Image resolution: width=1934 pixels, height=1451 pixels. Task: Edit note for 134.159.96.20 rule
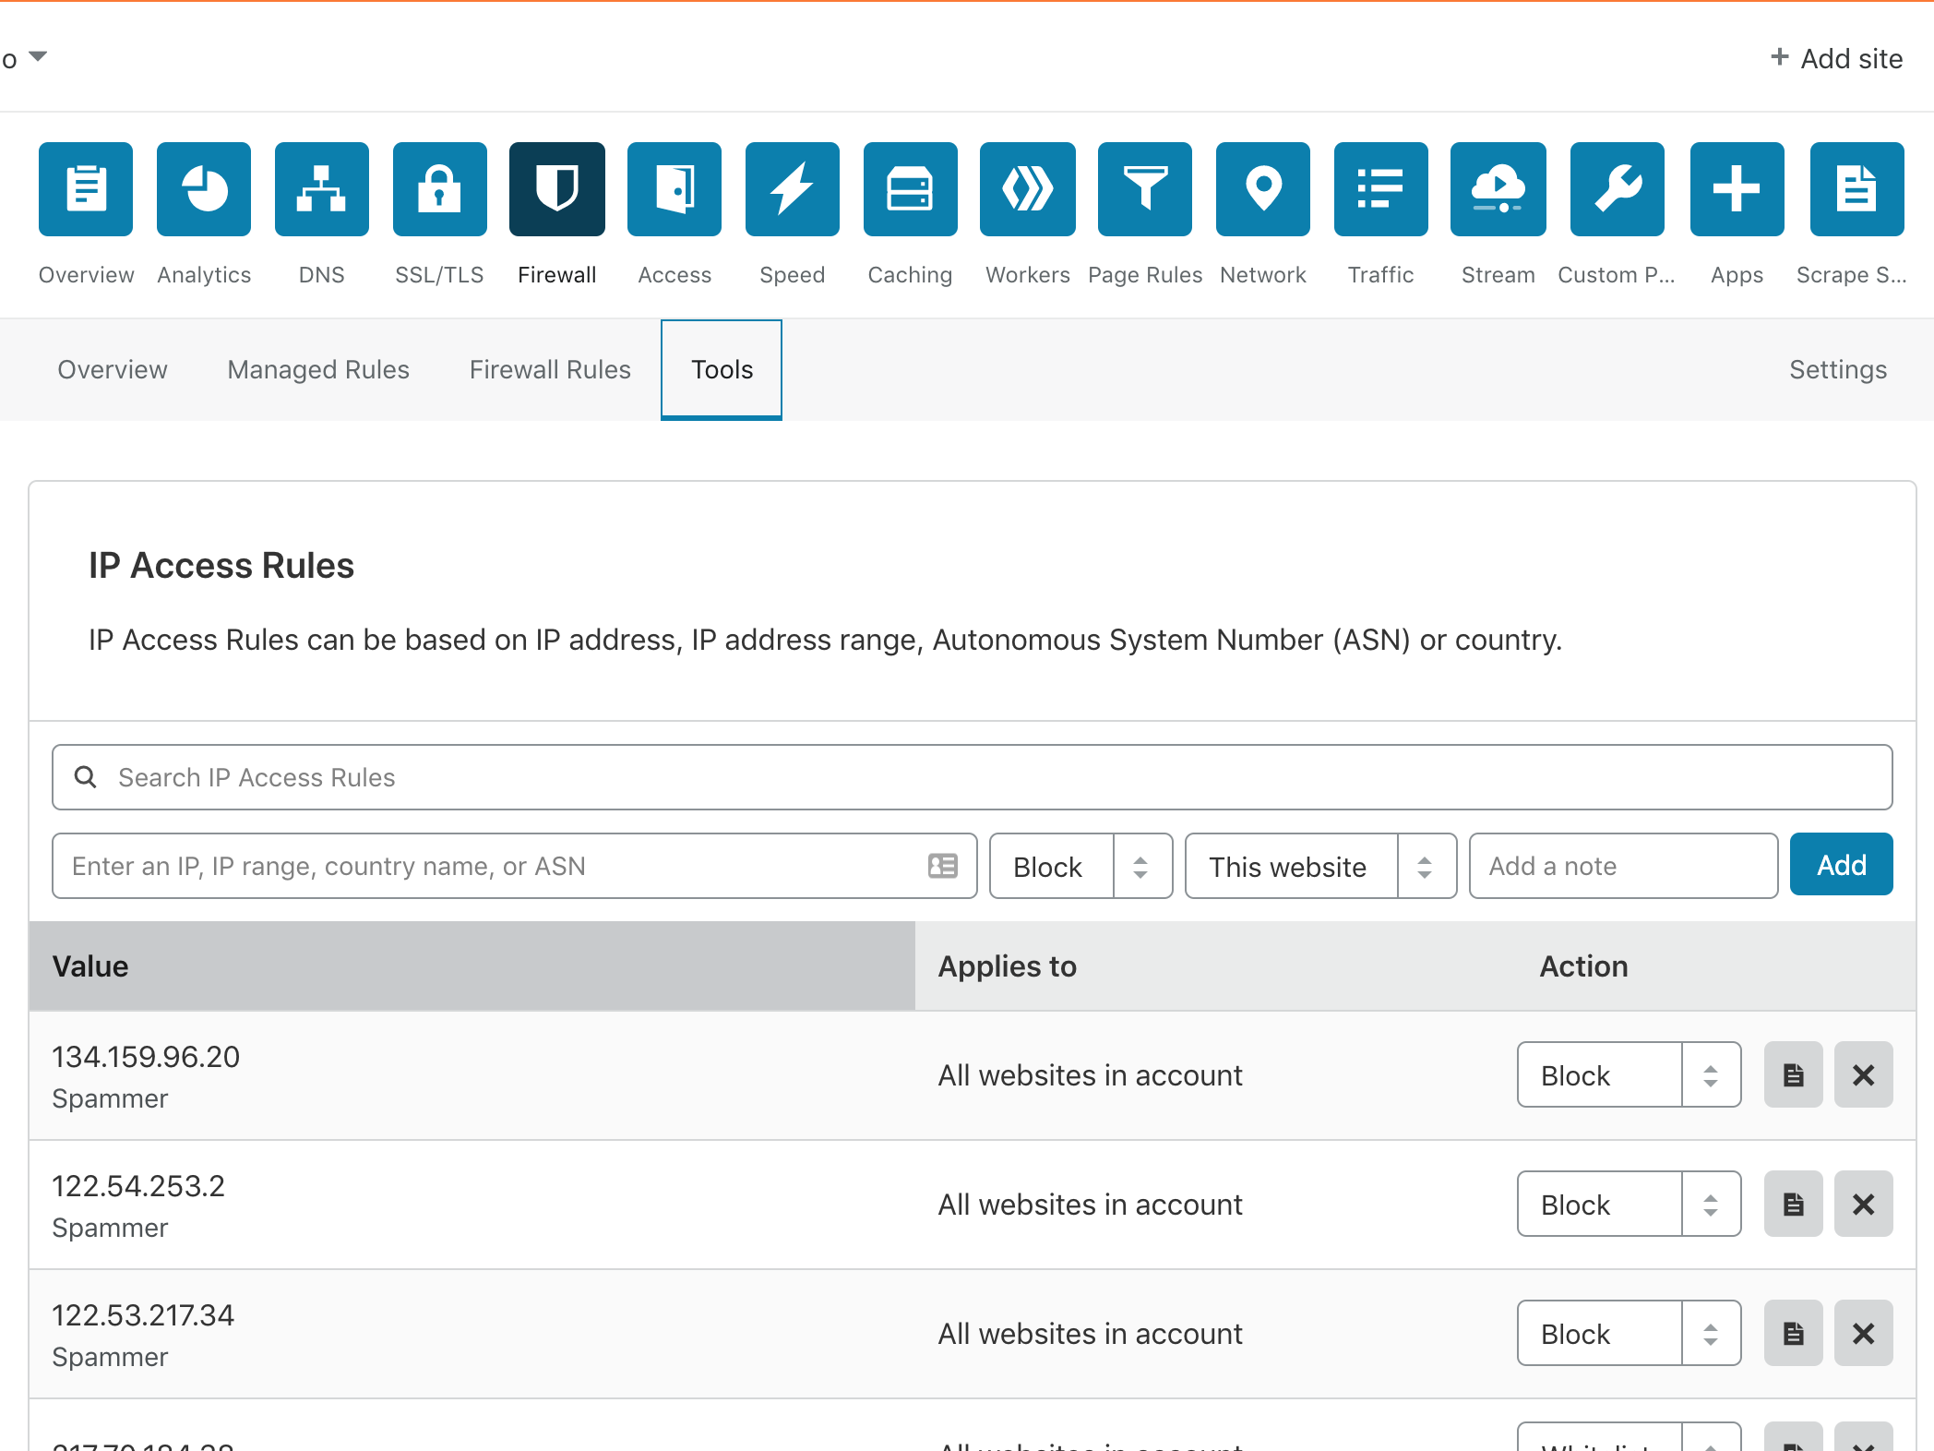[x=1793, y=1074]
